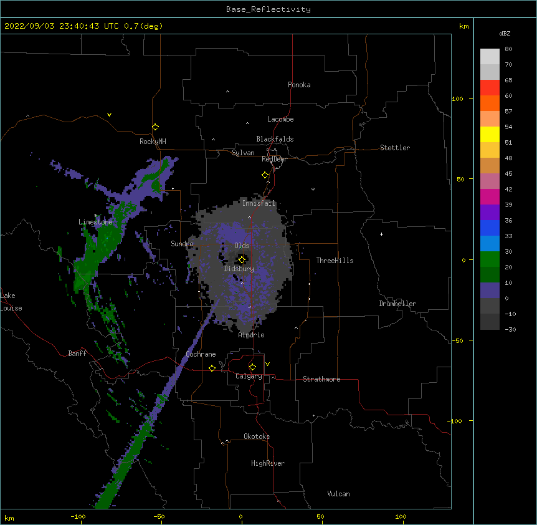Viewport: 537px width, 525px height.
Task: Click the Stettler city label
Action: 395,148
